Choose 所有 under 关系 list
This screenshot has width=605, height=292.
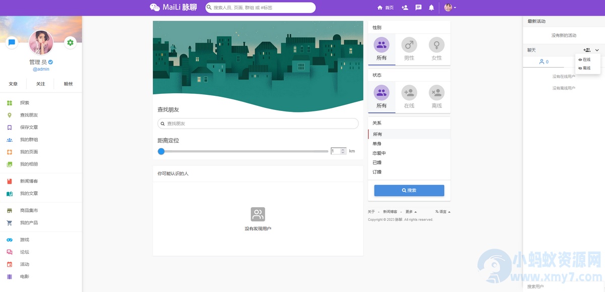(409, 134)
